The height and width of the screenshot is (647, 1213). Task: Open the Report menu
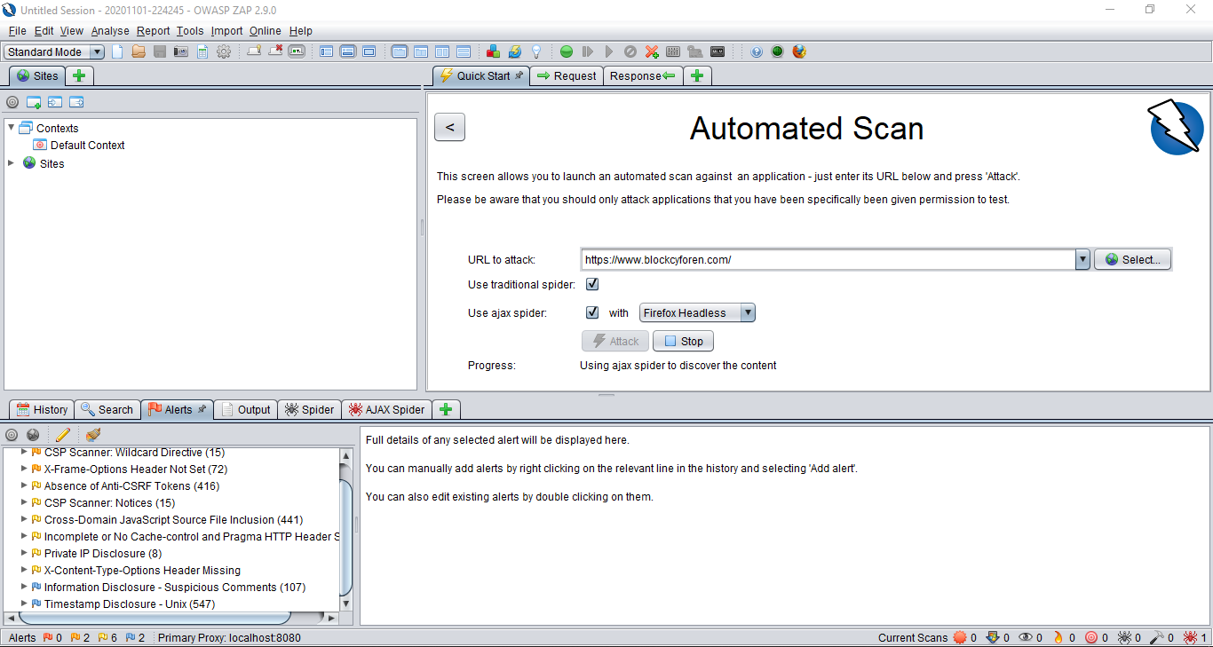pos(153,30)
